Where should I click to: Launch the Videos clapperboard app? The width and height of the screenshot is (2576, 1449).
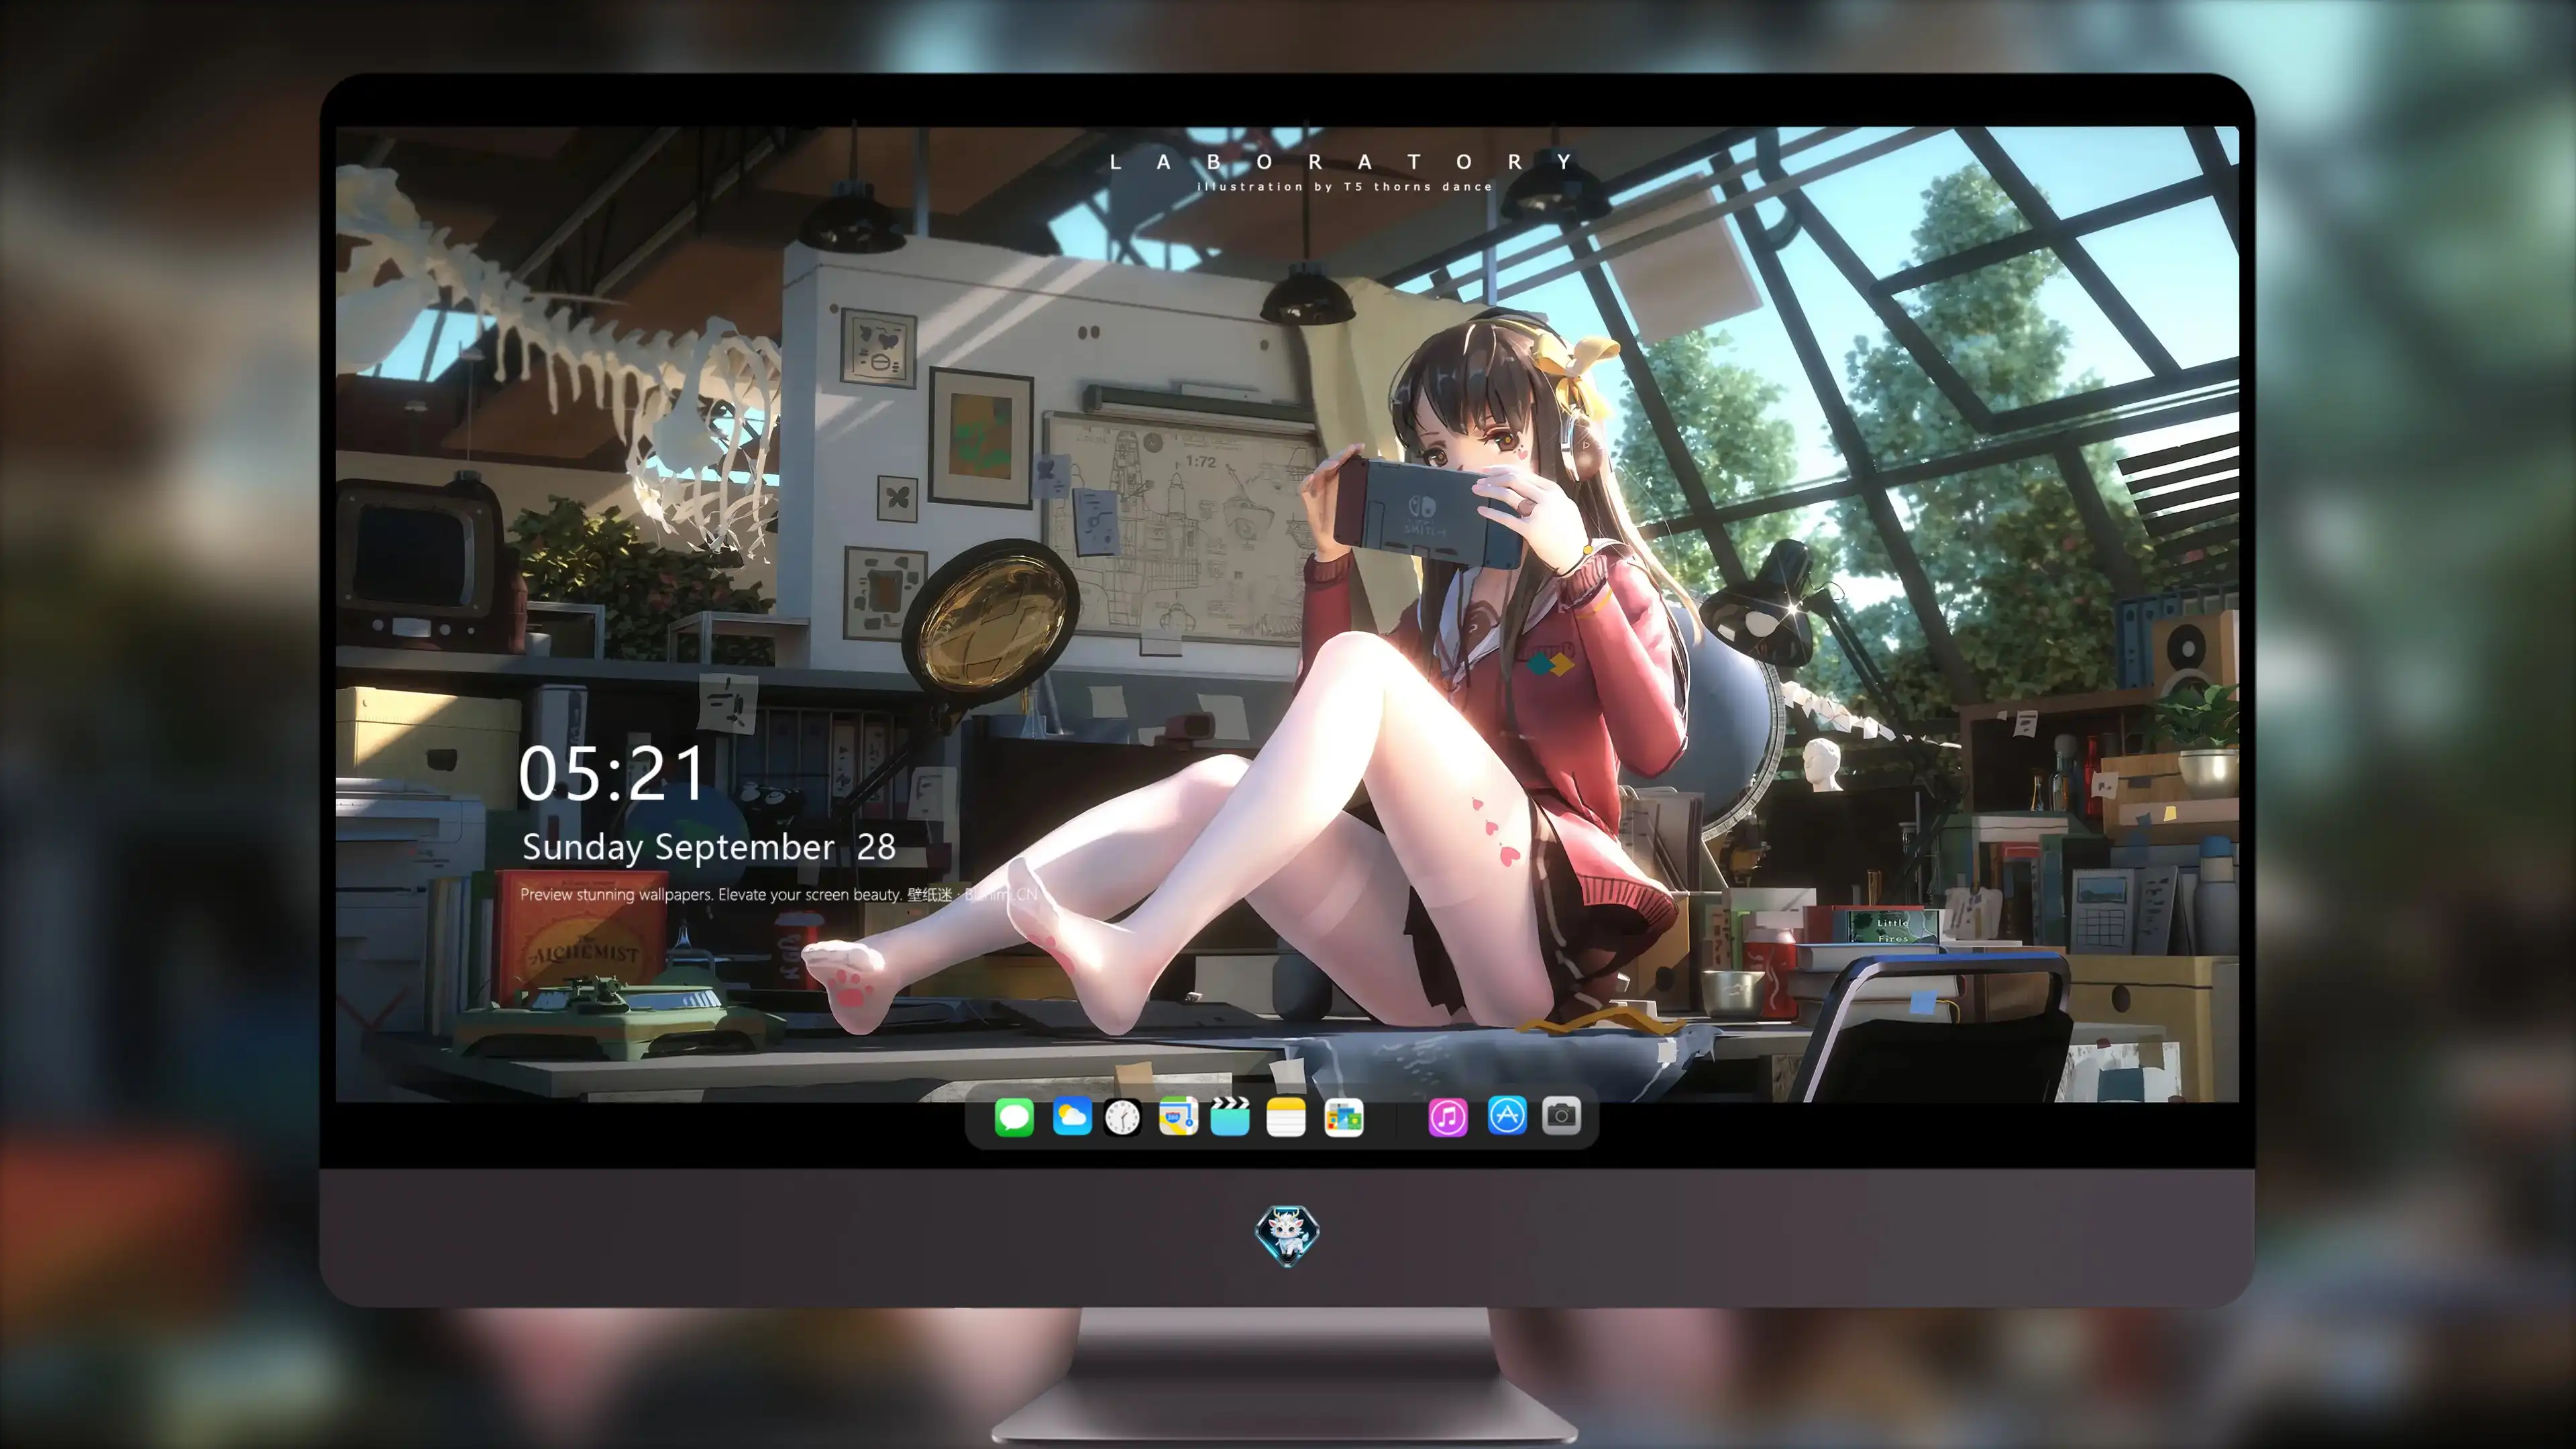[x=1230, y=1117]
